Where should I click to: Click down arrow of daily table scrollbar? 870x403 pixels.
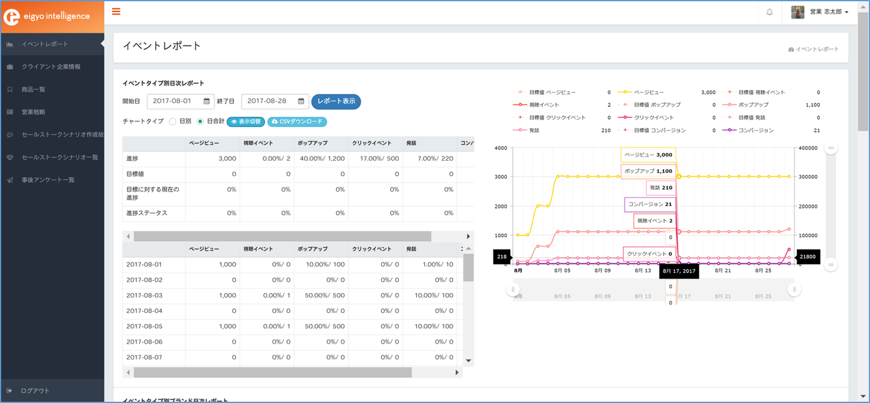[468, 361]
